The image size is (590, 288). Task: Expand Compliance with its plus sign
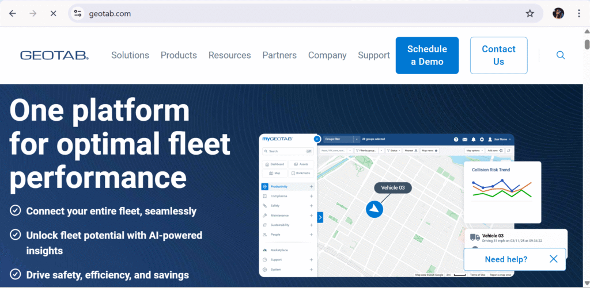click(311, 196)
